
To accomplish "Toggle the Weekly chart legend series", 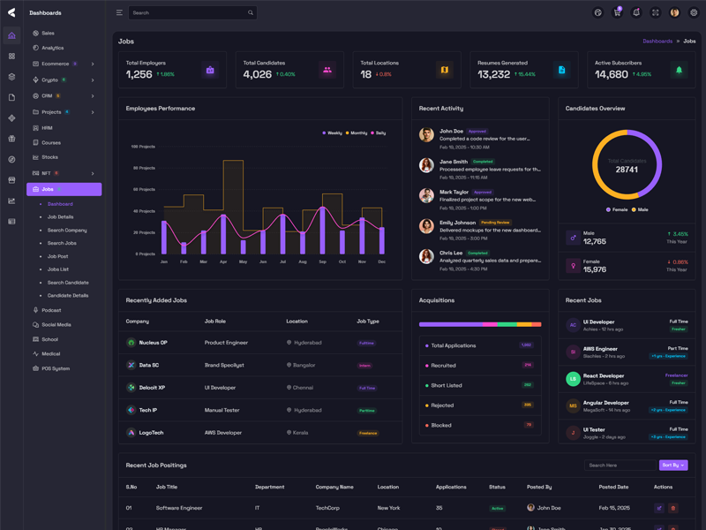I will coord(332,132).
